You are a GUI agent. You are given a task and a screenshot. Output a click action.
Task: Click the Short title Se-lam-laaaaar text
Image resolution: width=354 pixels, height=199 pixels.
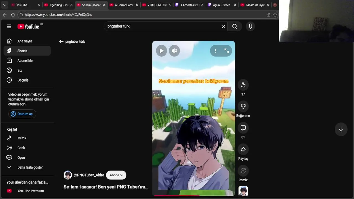(x=106, y=187)
